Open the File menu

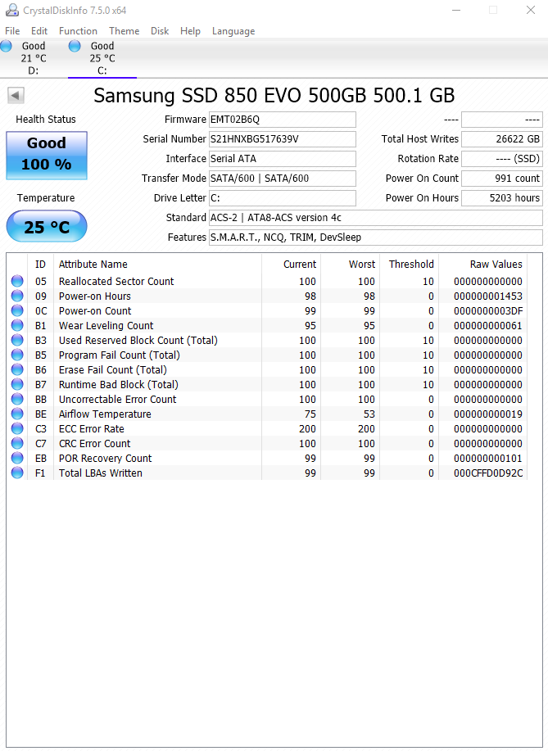pos(12,31)
